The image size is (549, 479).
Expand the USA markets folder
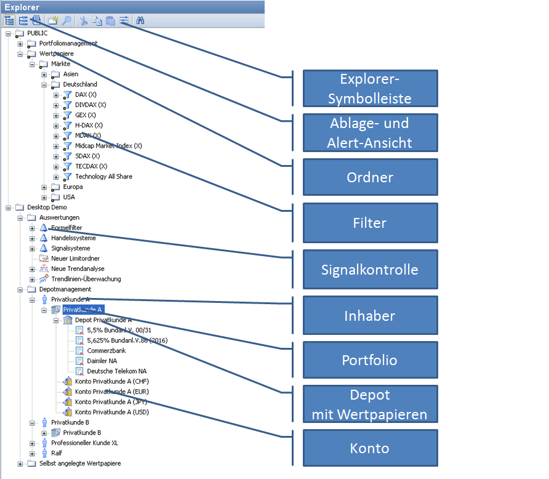pos(44,197)
